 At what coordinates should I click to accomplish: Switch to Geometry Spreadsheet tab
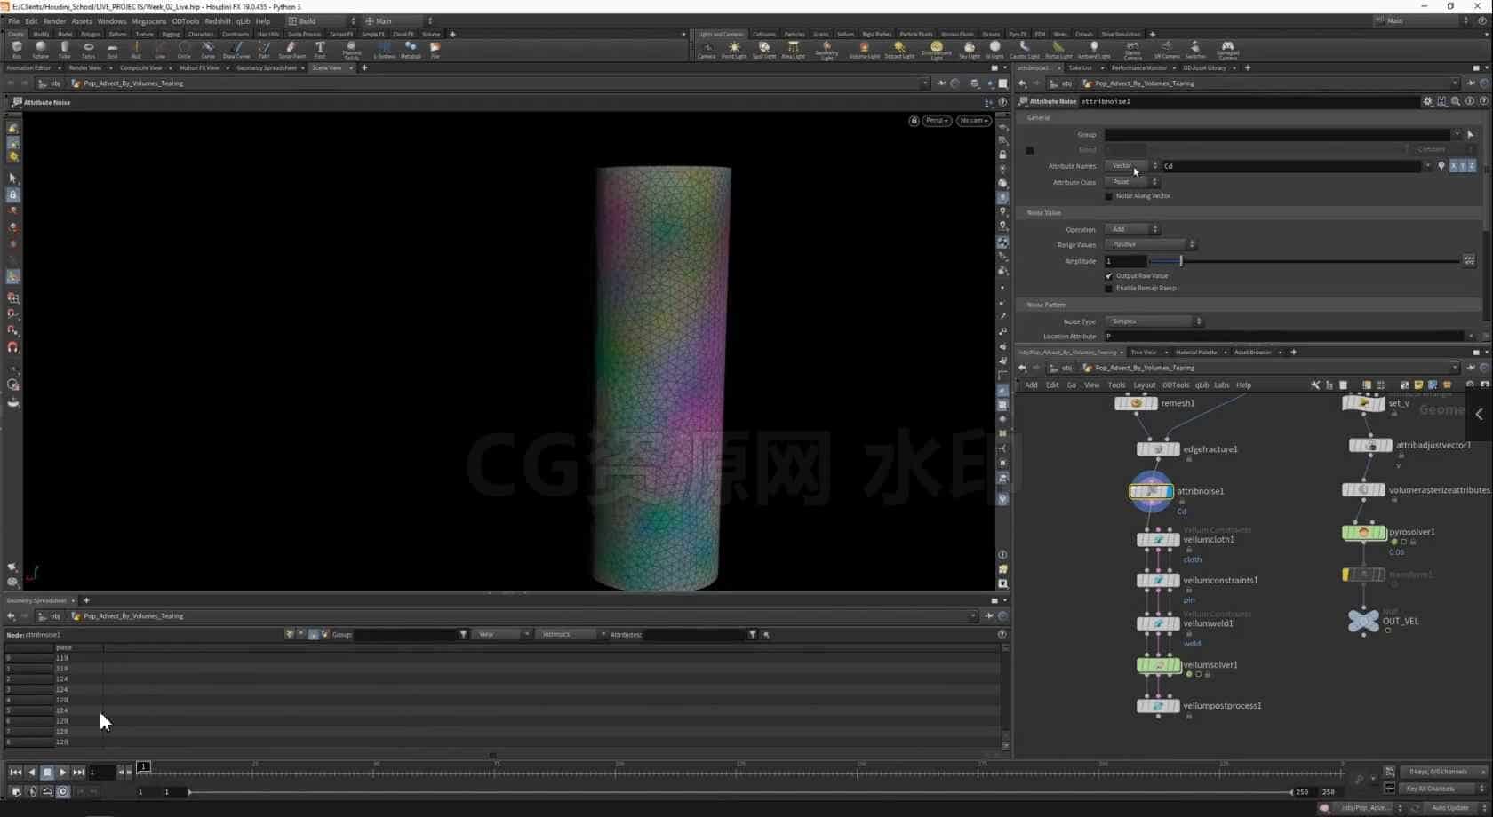(267, 67)
